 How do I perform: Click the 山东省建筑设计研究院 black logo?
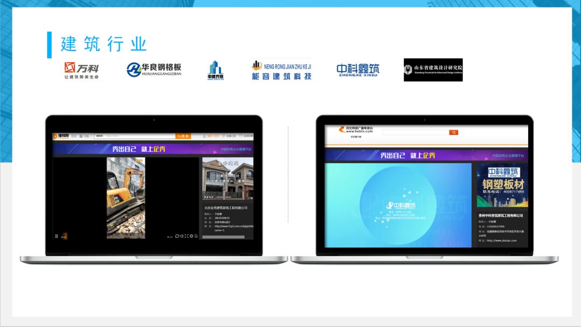pyautogui.click(x=433, y=70)
